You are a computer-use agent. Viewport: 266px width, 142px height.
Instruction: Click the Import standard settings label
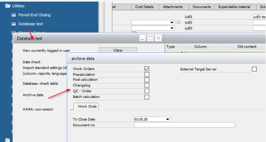pos(45,68)
